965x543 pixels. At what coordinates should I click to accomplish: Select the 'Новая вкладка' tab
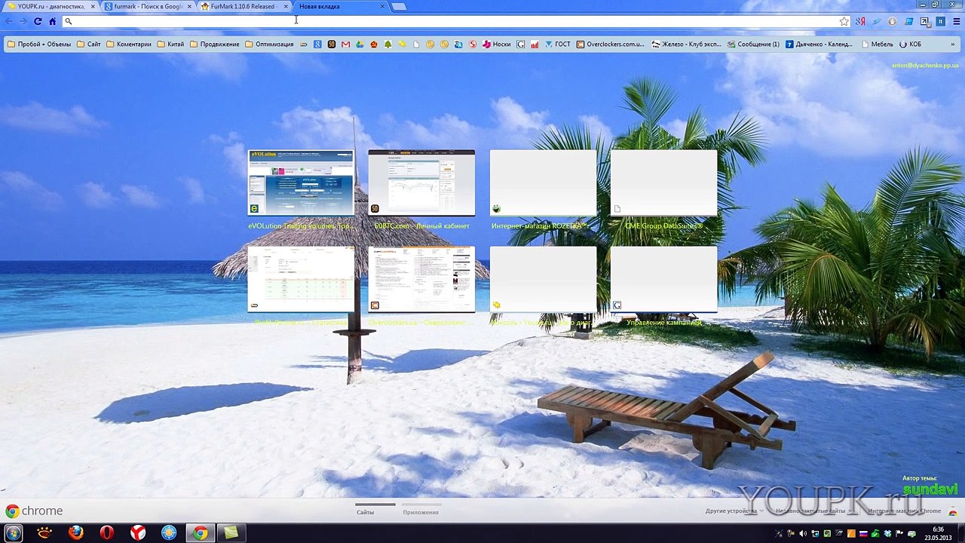(339, 6)
